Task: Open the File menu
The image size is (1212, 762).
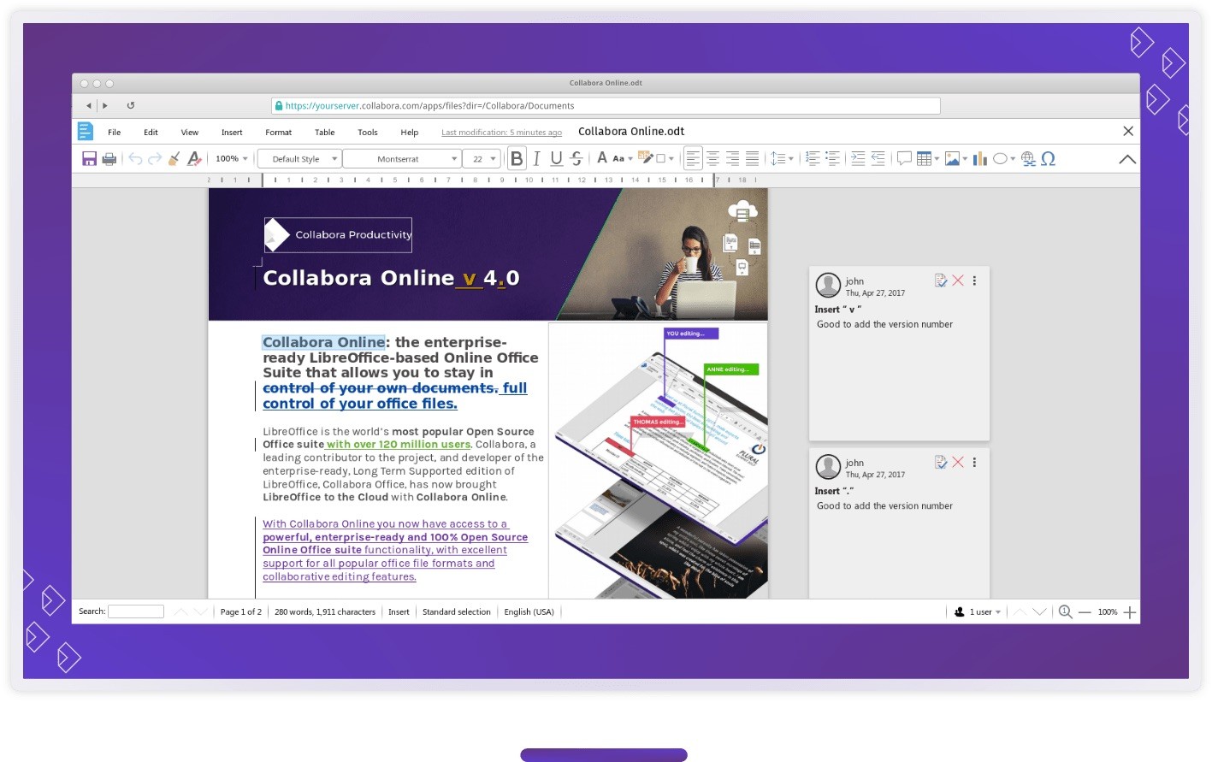Action: 114,133
